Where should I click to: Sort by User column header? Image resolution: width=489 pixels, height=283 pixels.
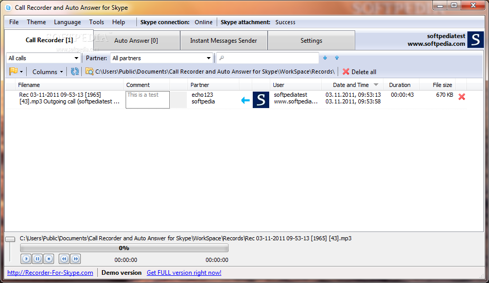click(295, 85)
